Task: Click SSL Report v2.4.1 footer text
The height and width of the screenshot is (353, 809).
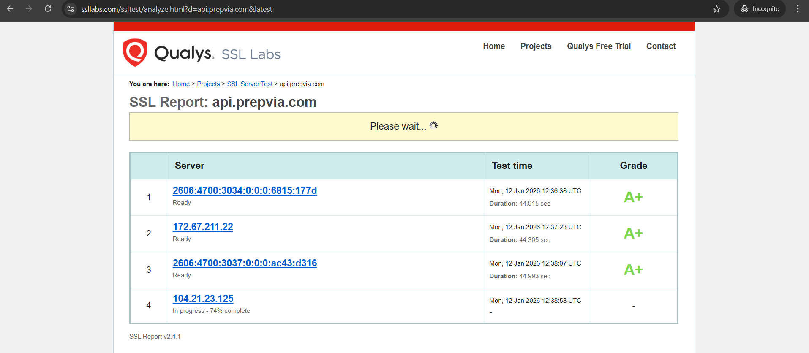Action: pyautogui.click(x=155, y=337)
